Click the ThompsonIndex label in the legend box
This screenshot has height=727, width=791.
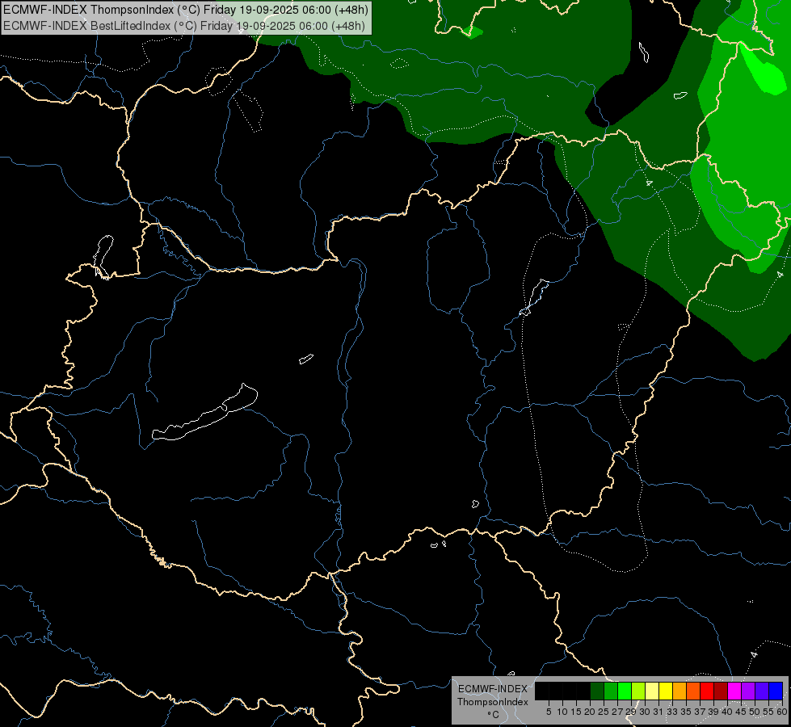pyautogui.click(x=493, y=702)
